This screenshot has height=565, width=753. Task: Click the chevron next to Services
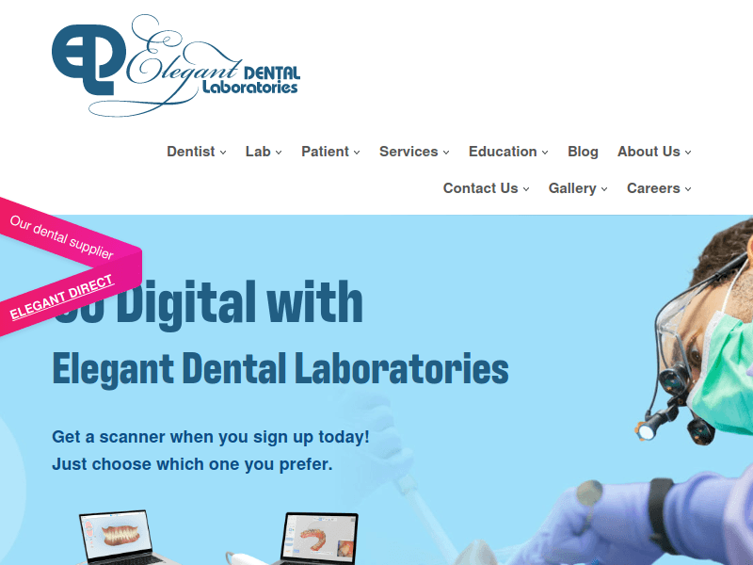pos(446,153)
